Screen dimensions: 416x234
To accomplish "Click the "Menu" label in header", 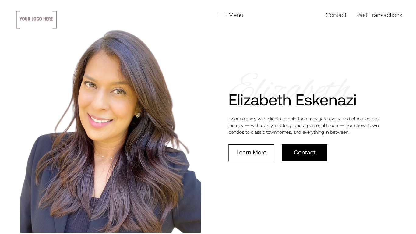I will (236, 15).
